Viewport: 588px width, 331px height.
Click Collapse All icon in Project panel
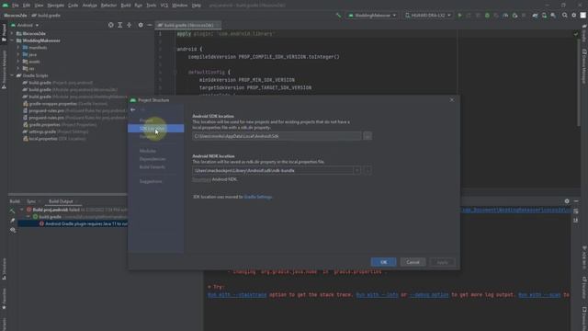click(x=129, y=25)
